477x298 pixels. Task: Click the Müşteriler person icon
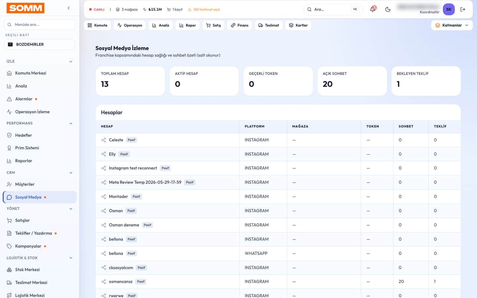click(x=9, y=185)
